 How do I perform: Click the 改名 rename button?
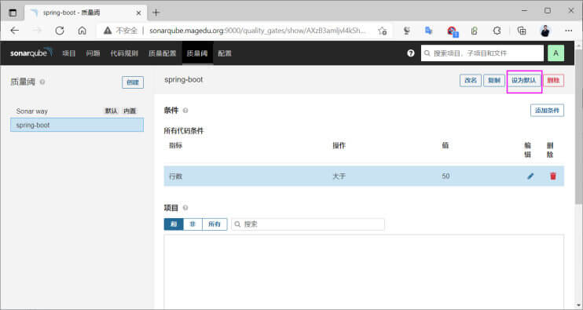tap(471, 80)
